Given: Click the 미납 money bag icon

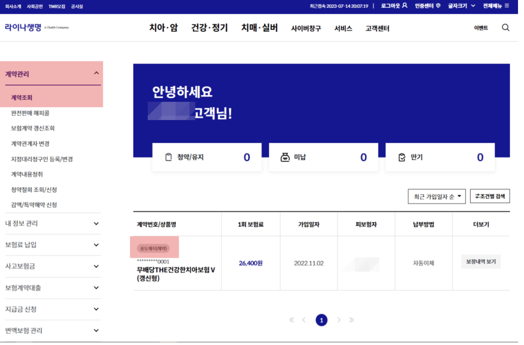Looking at the screenshot, I should pyautogui.click(x=285, y=157).
